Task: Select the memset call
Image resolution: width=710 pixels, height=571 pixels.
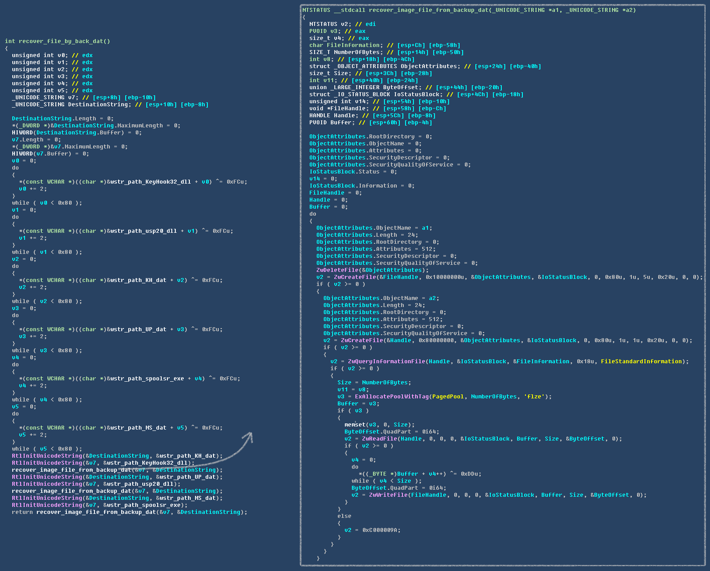Action: pyautogui.click(x=355, y=425)
